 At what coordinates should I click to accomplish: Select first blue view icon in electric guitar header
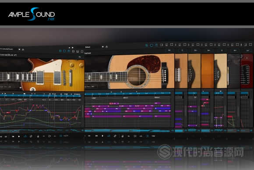(x=60, y=51)
